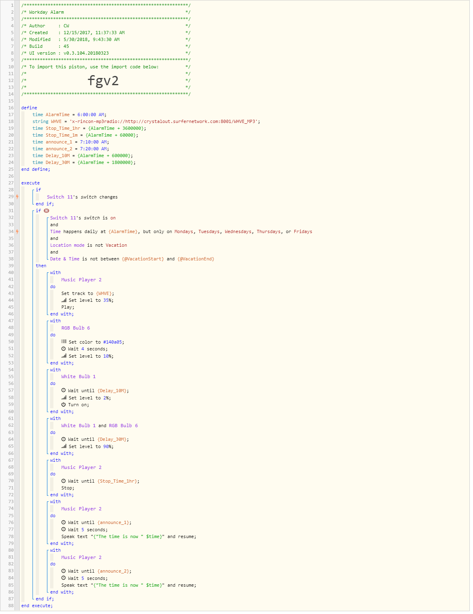Click the 'UI version : v0.3.104.20180323' comment line
This screenshot has width=473, height=614.
pos(65,53)
